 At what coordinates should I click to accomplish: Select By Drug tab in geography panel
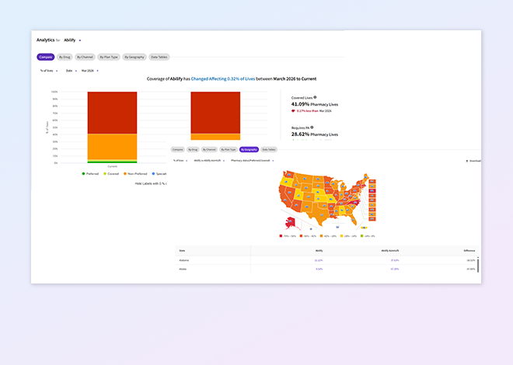pos(193,149)
